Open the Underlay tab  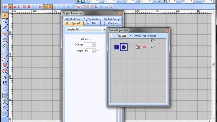[x=73, y=19]
